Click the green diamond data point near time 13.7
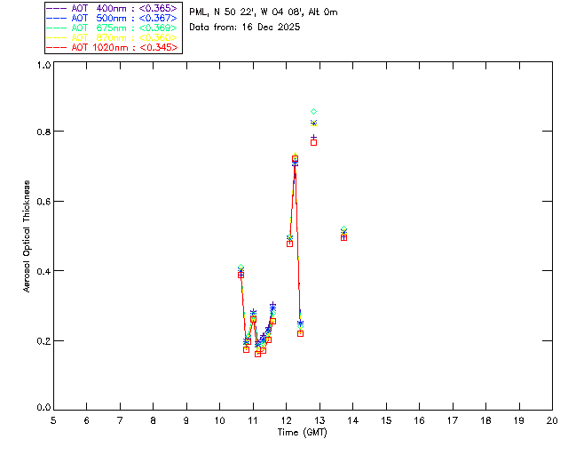 [x=343, y=229]
